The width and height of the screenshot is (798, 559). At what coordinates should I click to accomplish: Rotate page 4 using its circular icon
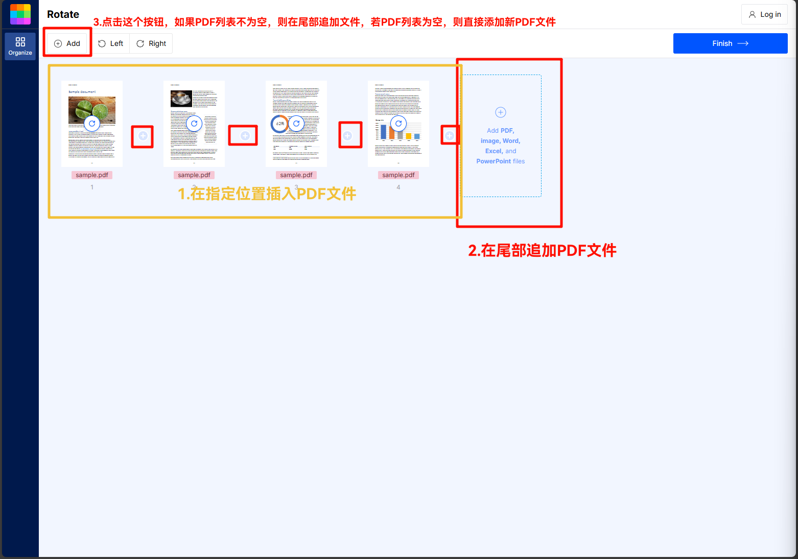pos(398,124)
